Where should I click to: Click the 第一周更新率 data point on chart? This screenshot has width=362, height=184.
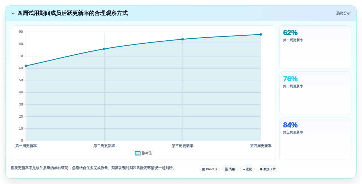(x=26, y=66)
